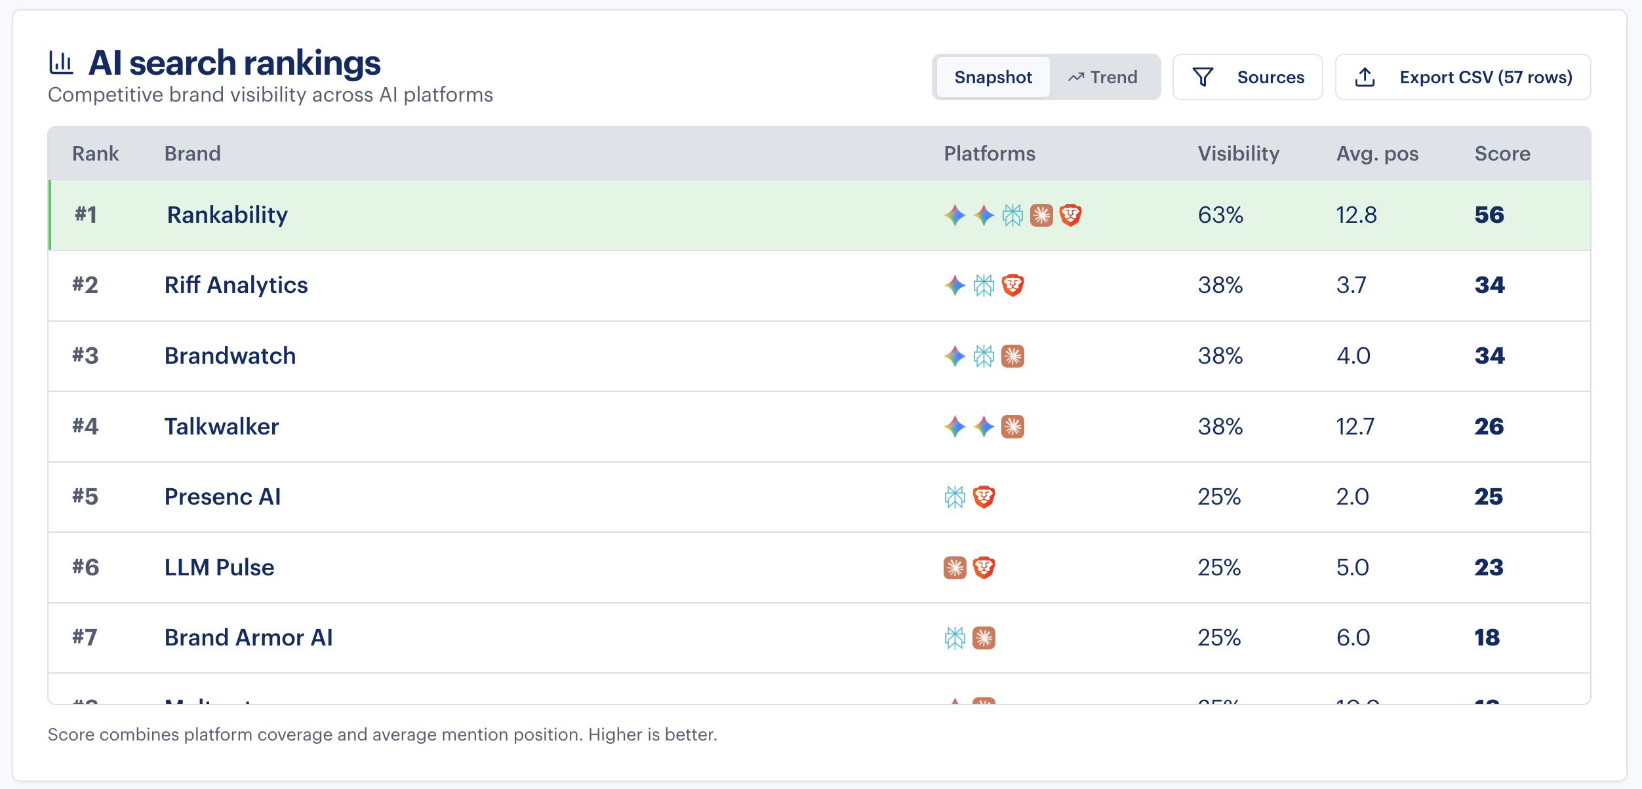Image resolution: width=1642 pixels, height=789 pixels.
Task: Sort by the Brand column header
Action: pyautogui.click(x=192, y=153)
